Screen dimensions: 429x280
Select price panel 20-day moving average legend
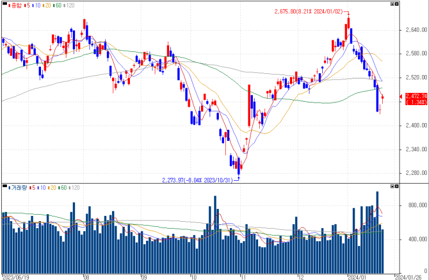(47, 5)
